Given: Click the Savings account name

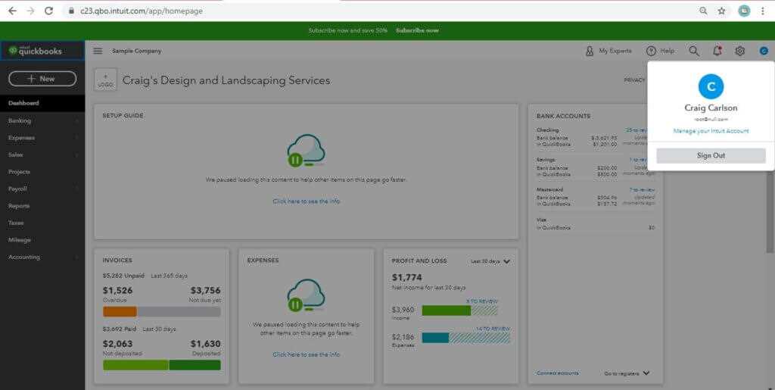Looking at the screenshot, I should (546, 160).
